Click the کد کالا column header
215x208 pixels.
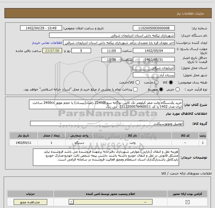[x=185, y=136]
